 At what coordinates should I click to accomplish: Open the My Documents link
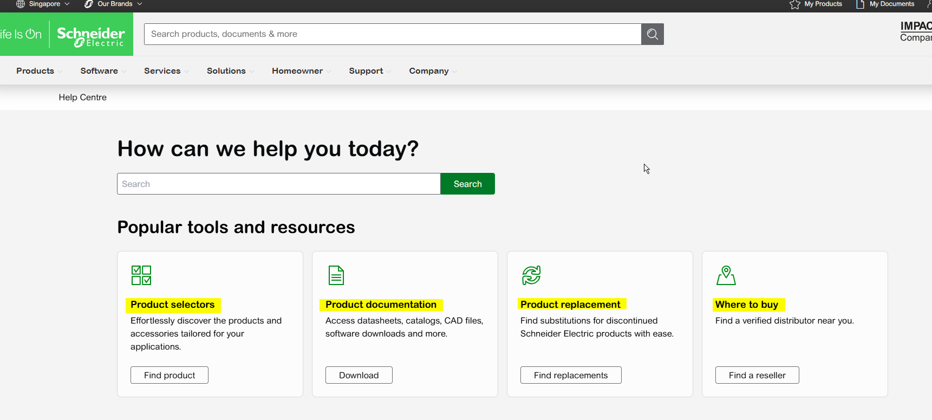coord(892,4)
